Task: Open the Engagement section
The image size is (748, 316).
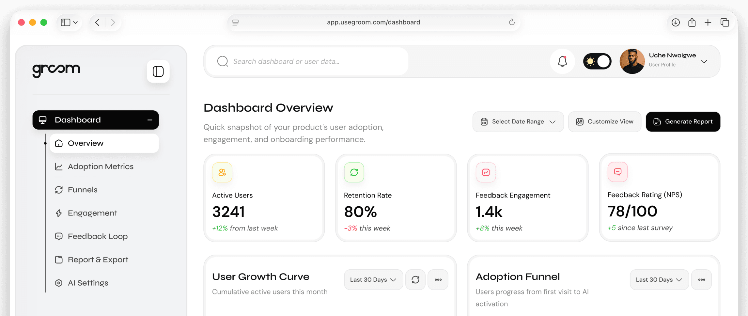Action: pos(86,213)
